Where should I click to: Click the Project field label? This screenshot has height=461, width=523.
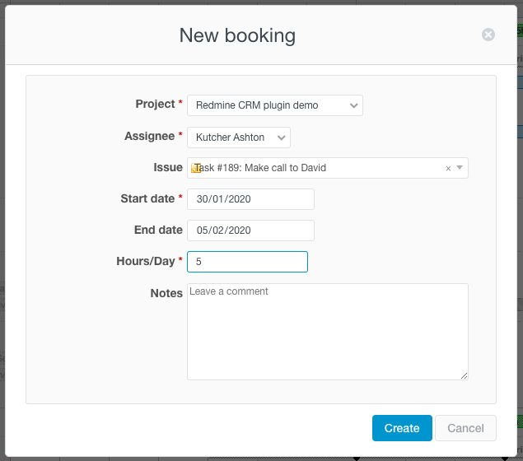(x=155, y=105)
